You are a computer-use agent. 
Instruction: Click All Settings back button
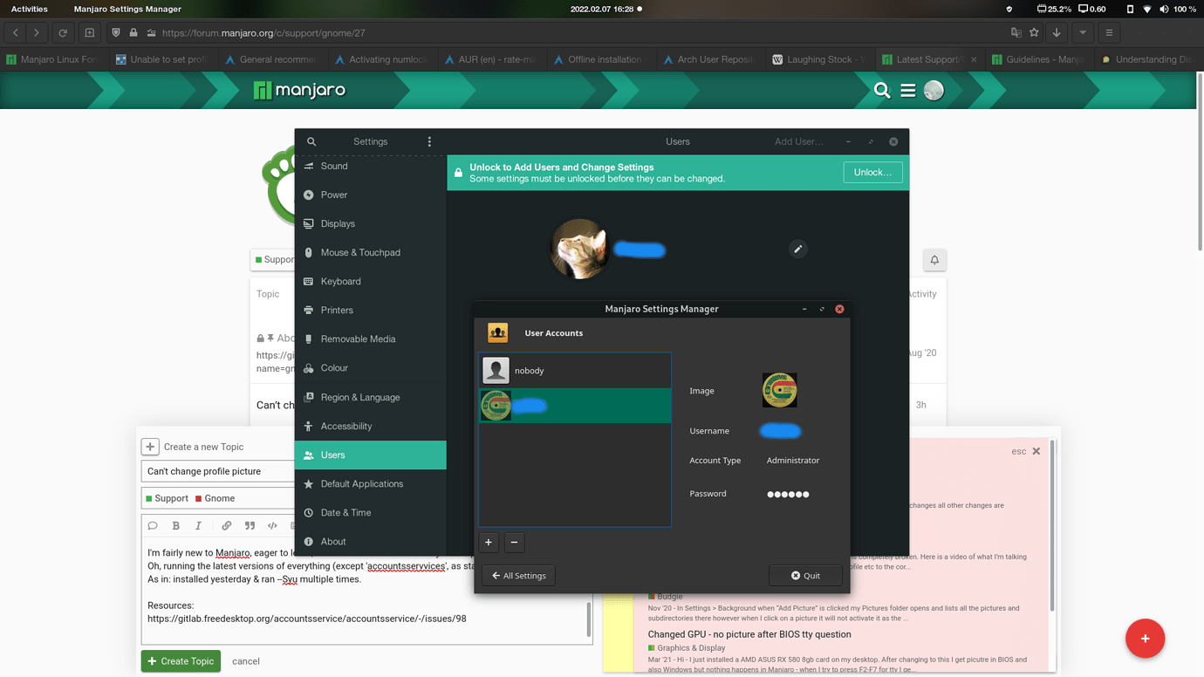518,576
